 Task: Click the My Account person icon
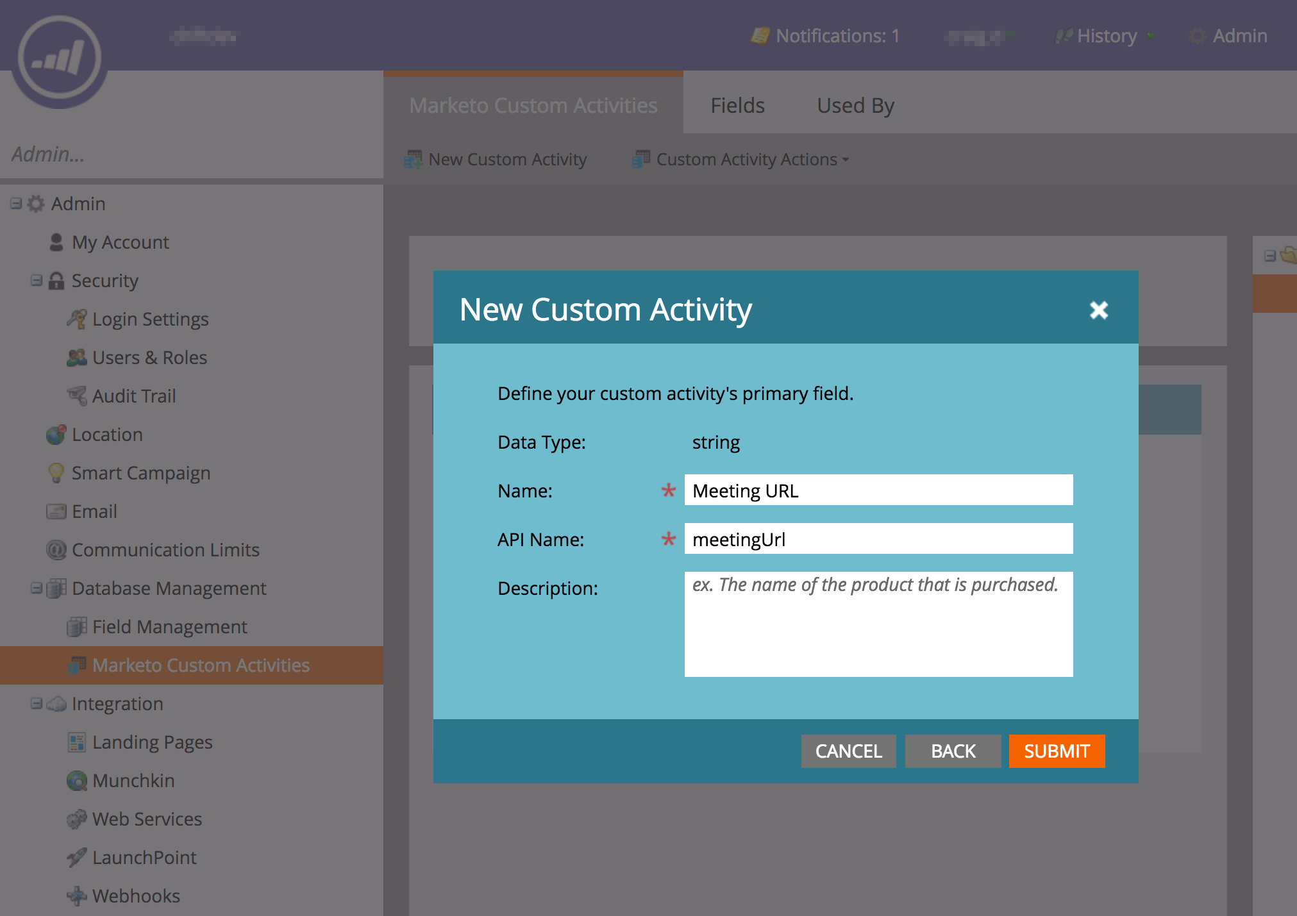[56, 242]
